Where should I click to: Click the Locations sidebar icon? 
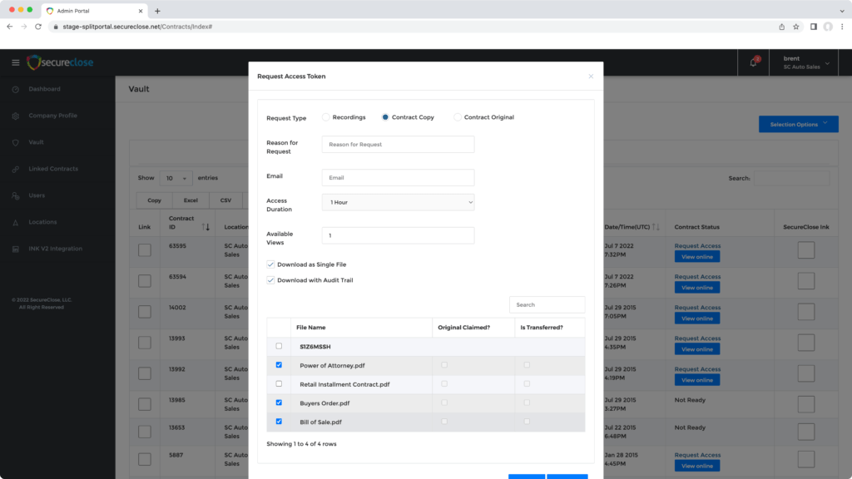15,222
